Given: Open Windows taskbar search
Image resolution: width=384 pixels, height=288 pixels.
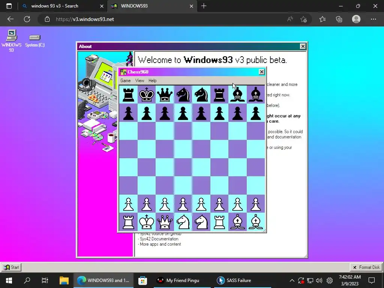Looking at the screenshot, I should (x=27, y=280).
